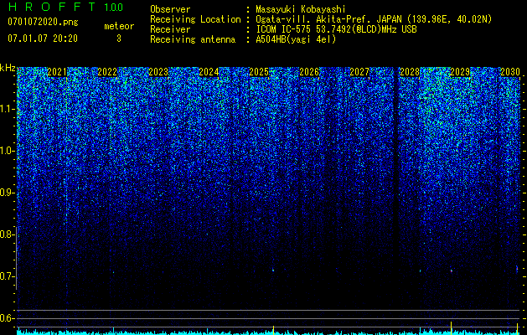Select the 2028 time marker label
The width and height of the screenshot is (527, 335).
[x=410, y=72]
